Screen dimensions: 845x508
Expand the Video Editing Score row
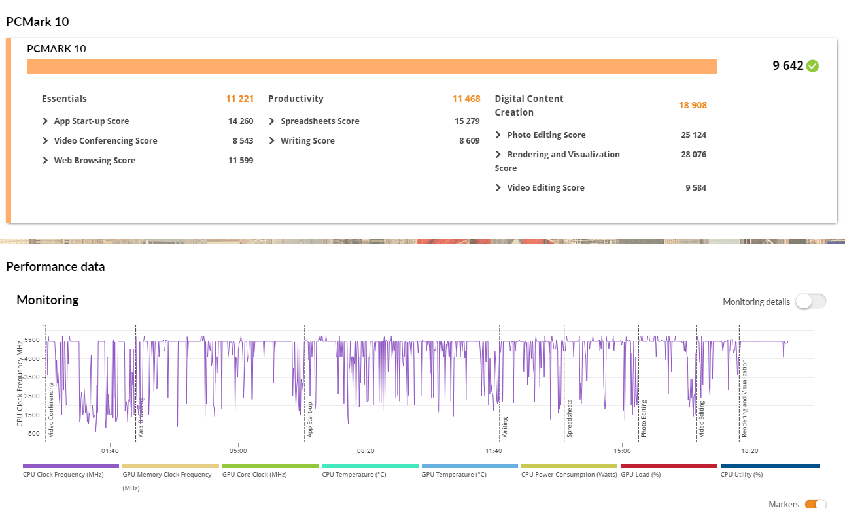click(x=499, y=188)
